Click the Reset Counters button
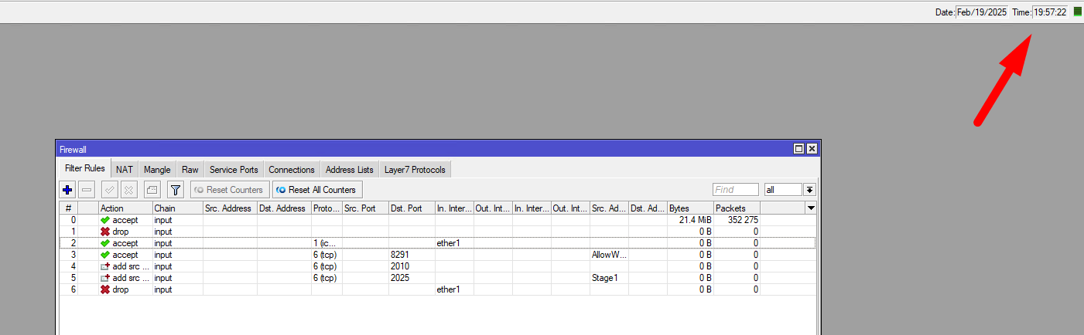 click(230, 189)
